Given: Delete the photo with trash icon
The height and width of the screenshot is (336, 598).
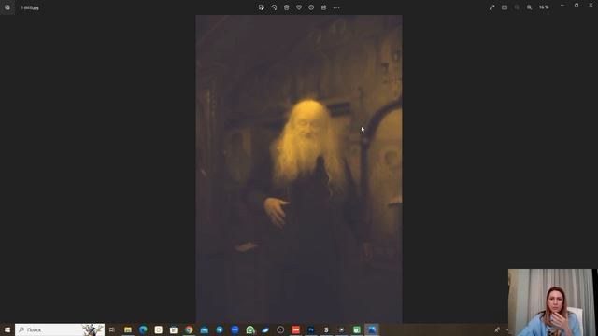Looking at the screenshot, I should click(287, 7).
